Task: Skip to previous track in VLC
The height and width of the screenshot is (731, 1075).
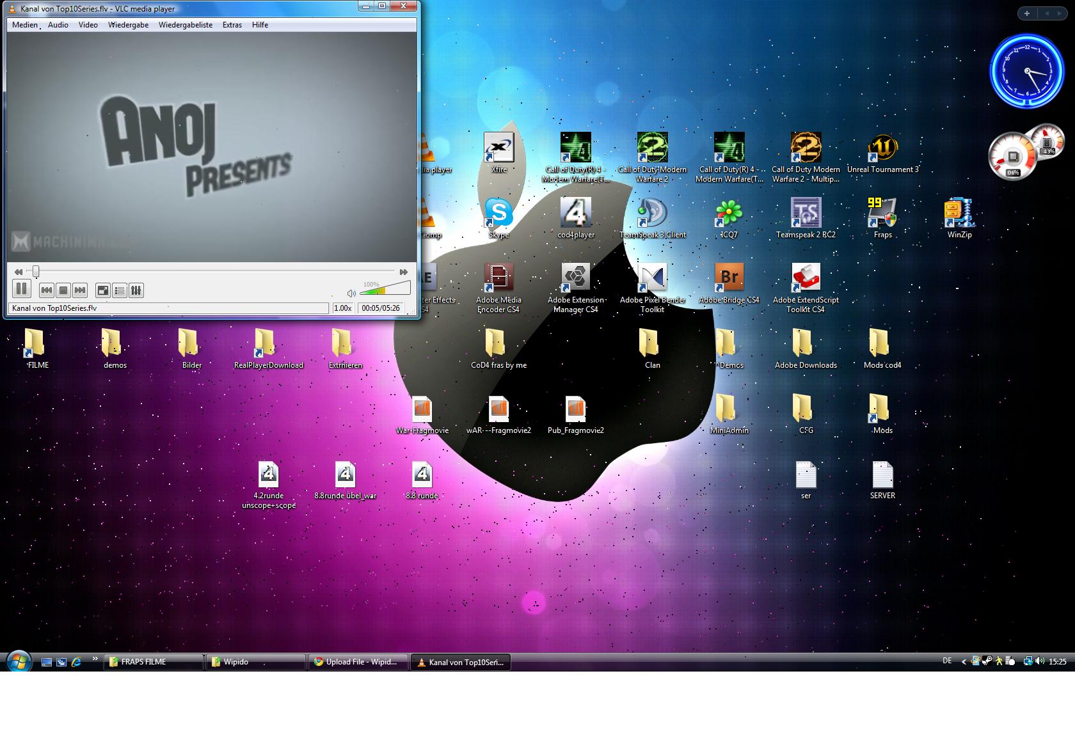Action: tap(47, 290)
